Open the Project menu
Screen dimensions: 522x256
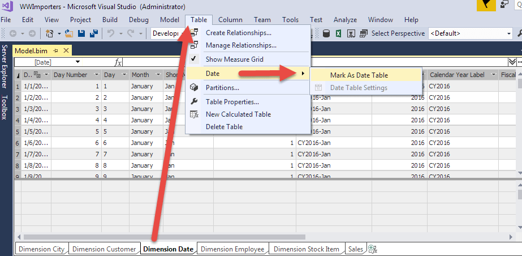80,20
